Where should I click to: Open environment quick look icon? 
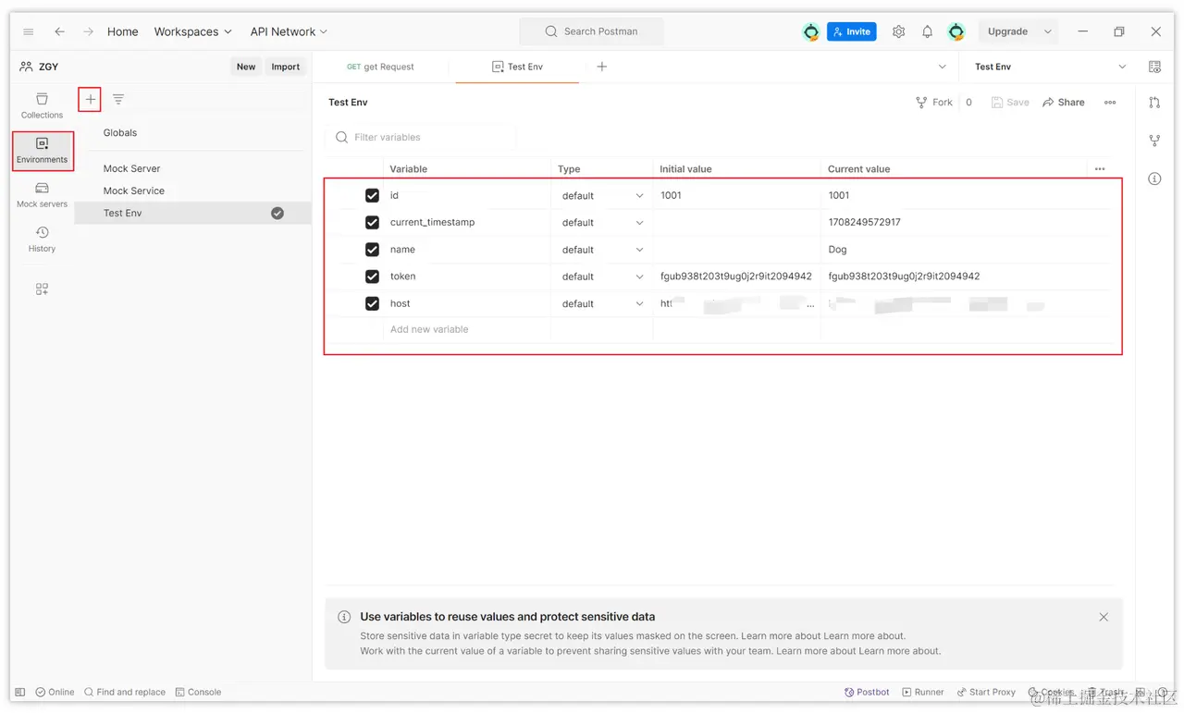click(x=1154, y=67)
